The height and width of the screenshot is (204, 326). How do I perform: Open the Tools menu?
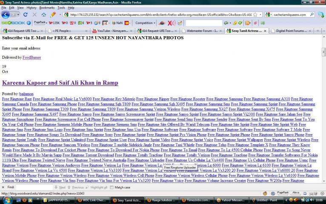coord(61,8)
